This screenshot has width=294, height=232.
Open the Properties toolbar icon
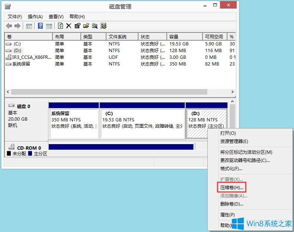tap(77, 26)
